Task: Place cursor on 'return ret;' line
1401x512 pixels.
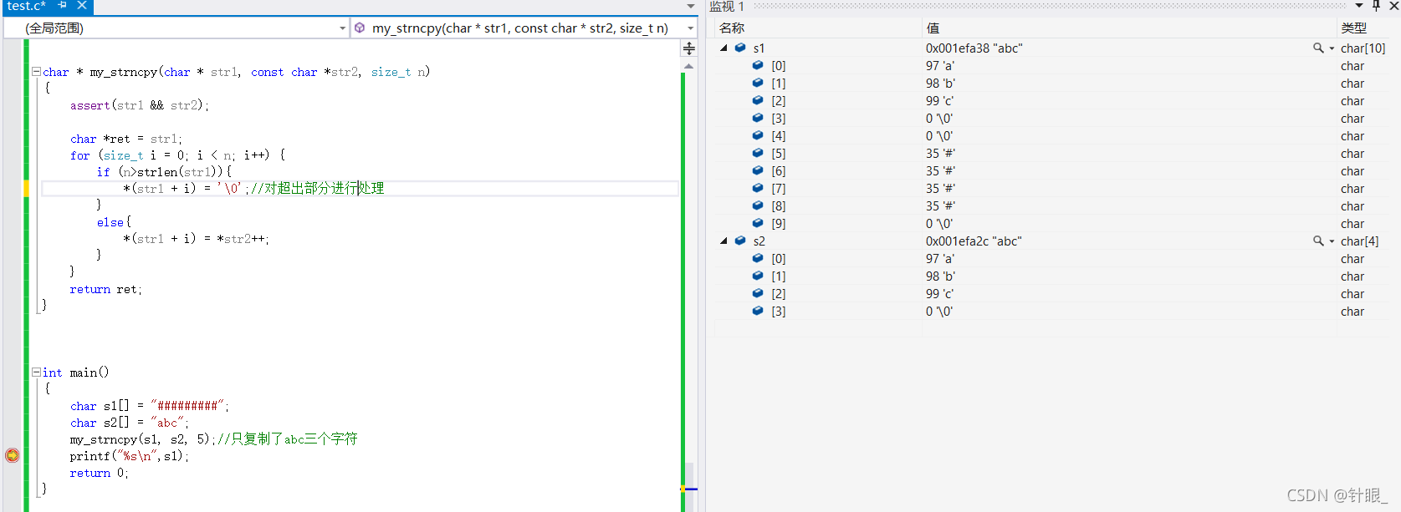Action: click(106, 289)
